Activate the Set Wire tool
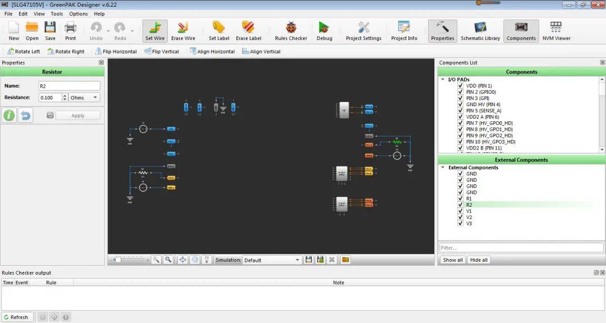The width and height of the screenshot is (606, 323). (x=155, y=31)
